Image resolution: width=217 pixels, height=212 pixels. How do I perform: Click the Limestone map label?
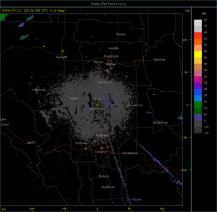(39, 90)
